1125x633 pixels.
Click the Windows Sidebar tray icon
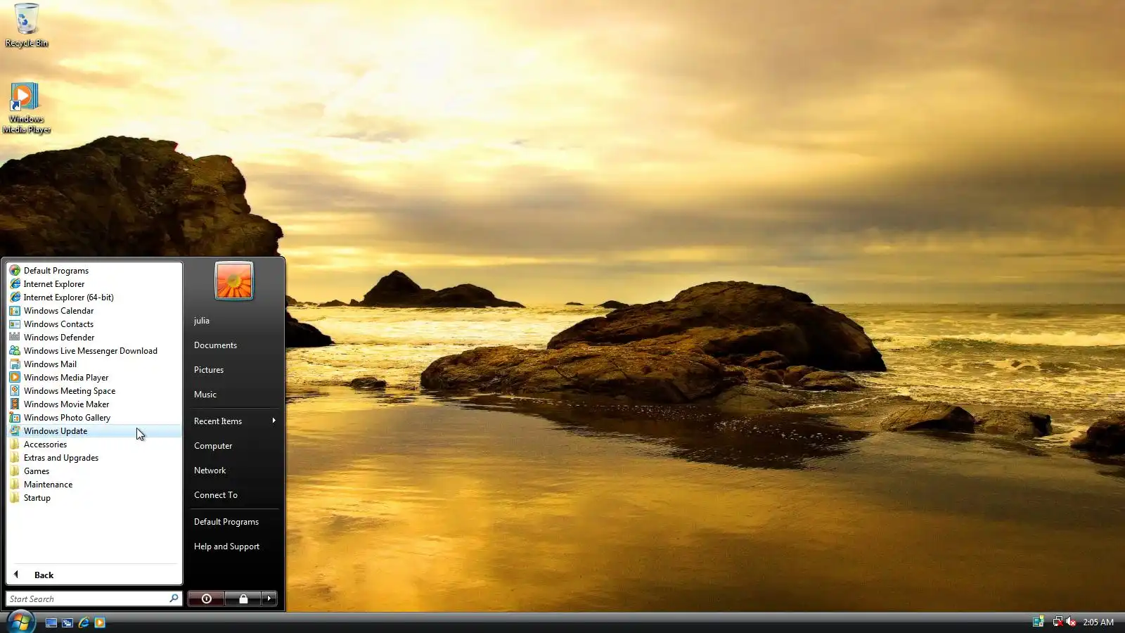click(1038, 622)
